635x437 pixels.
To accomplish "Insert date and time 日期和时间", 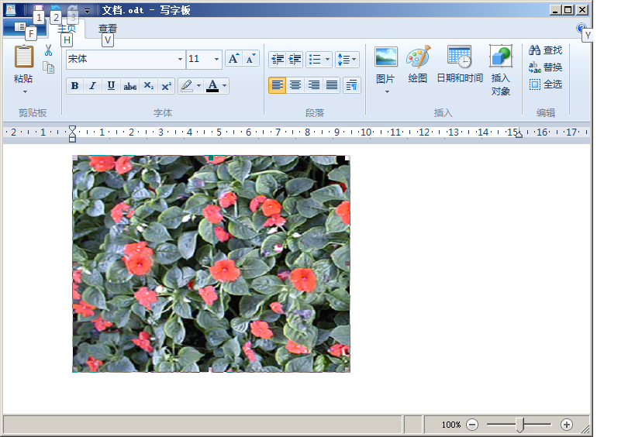I will point(460,64).
